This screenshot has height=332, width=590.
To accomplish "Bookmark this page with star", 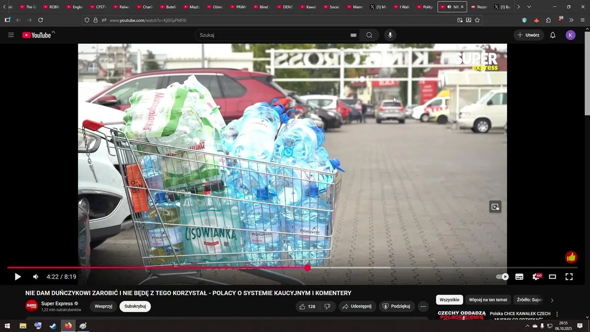I will [477, 20].
